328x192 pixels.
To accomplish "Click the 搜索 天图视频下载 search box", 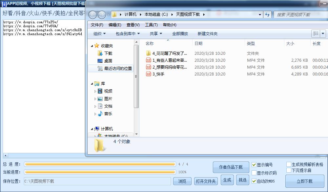I will 300,14.
